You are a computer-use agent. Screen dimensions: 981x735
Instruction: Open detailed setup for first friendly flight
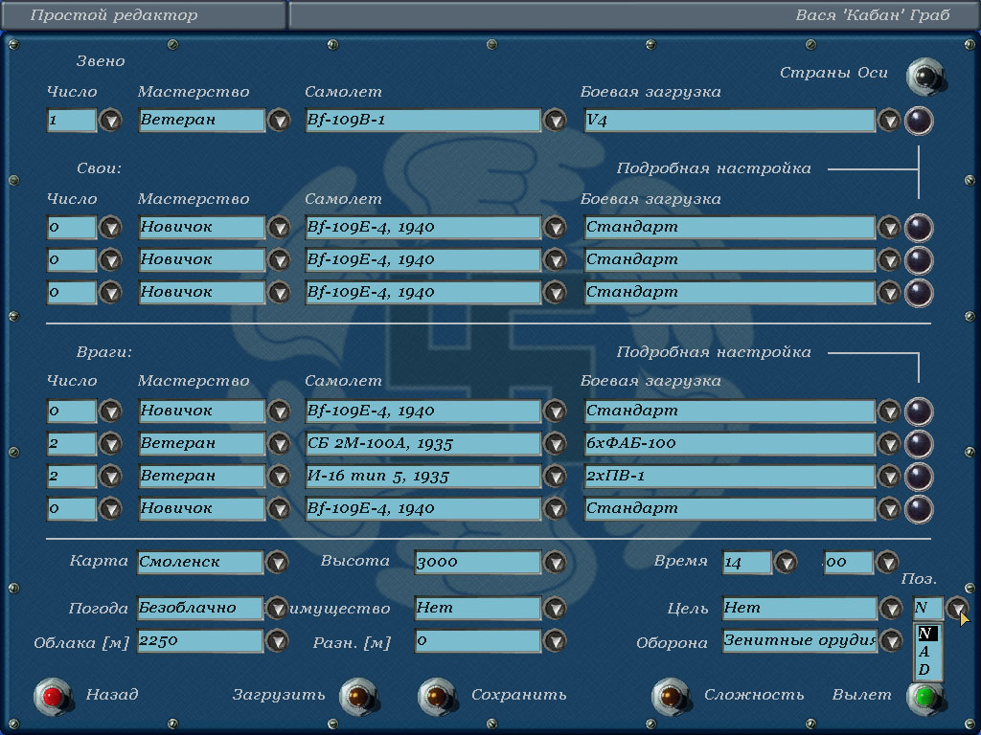tap(919, 228)
